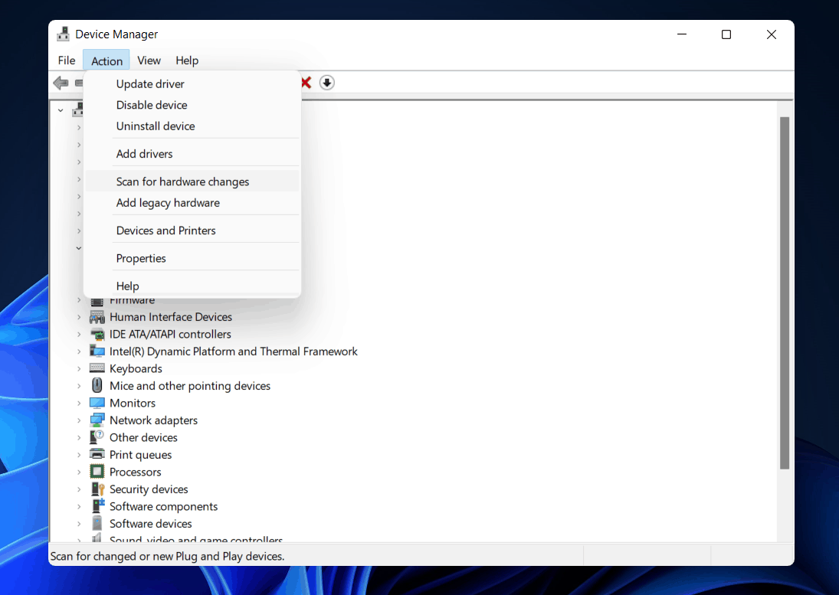Click the download arrow toolbar icon
This screenshot has height=595, width=839.
[327, 83]
